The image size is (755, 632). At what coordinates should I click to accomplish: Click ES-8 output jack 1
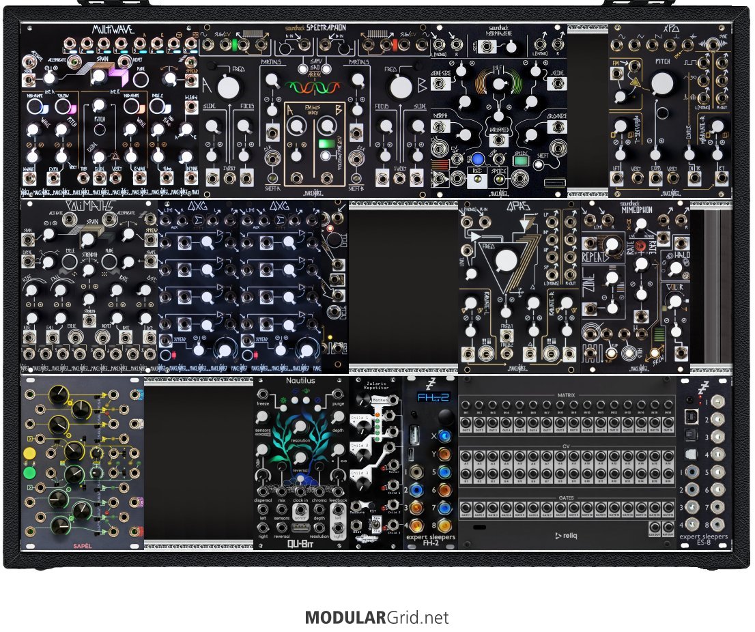[717, 401]
